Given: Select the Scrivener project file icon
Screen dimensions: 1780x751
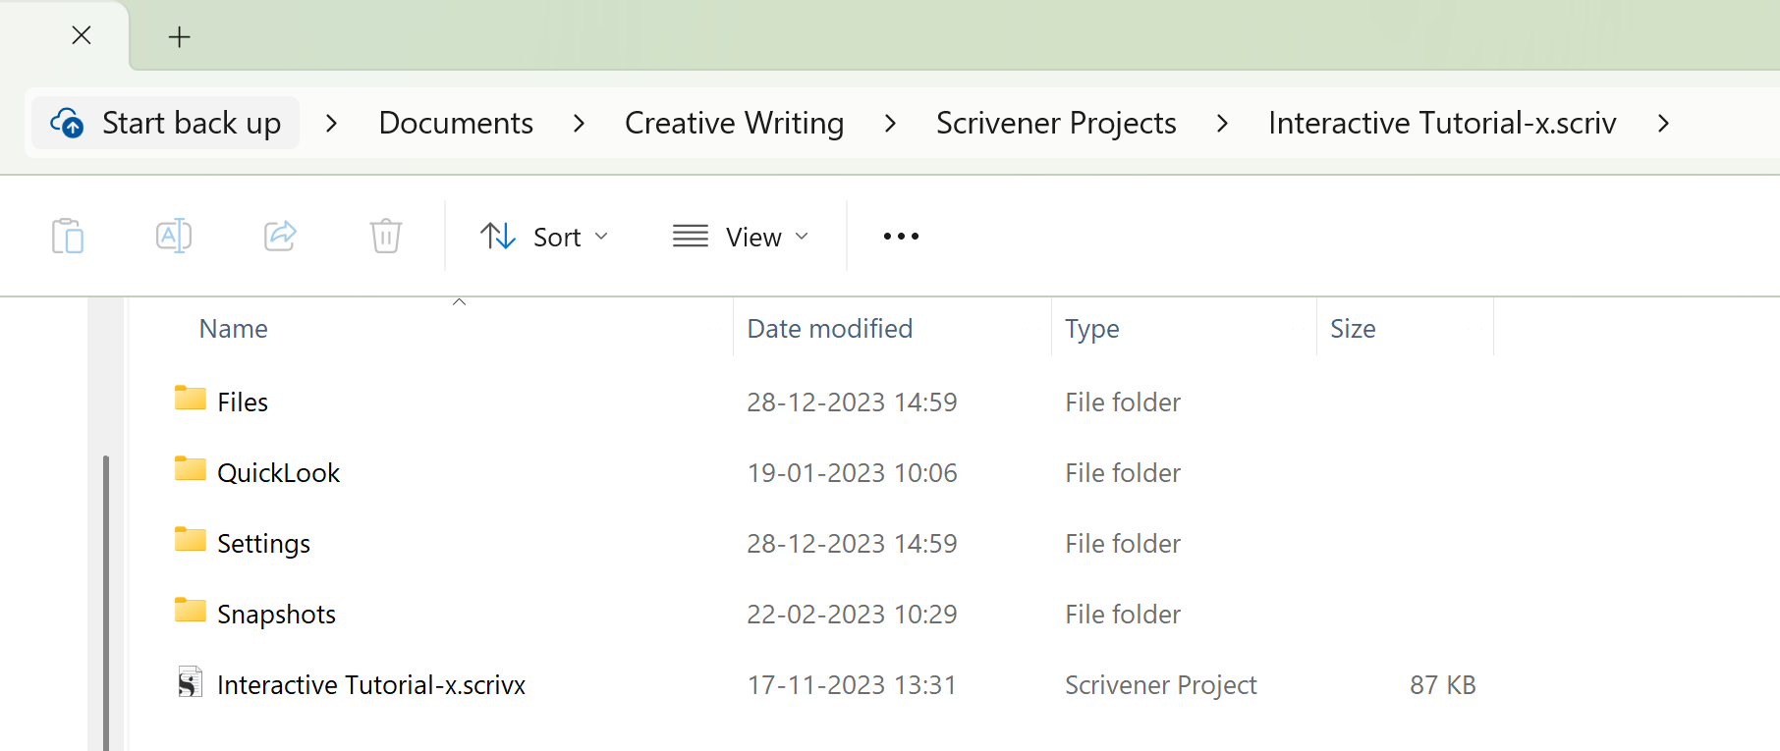Looking at the screenshot, I should click(x=190, y=682).
